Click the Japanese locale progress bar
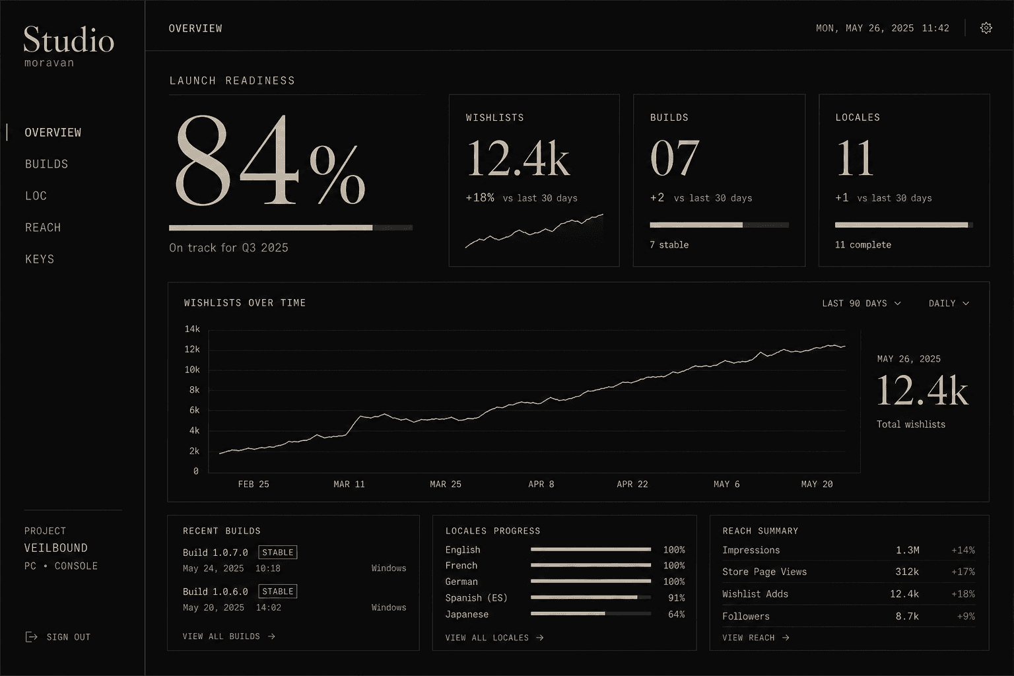The height and width of the screenshot is (676, 1014). coord(591,614)
